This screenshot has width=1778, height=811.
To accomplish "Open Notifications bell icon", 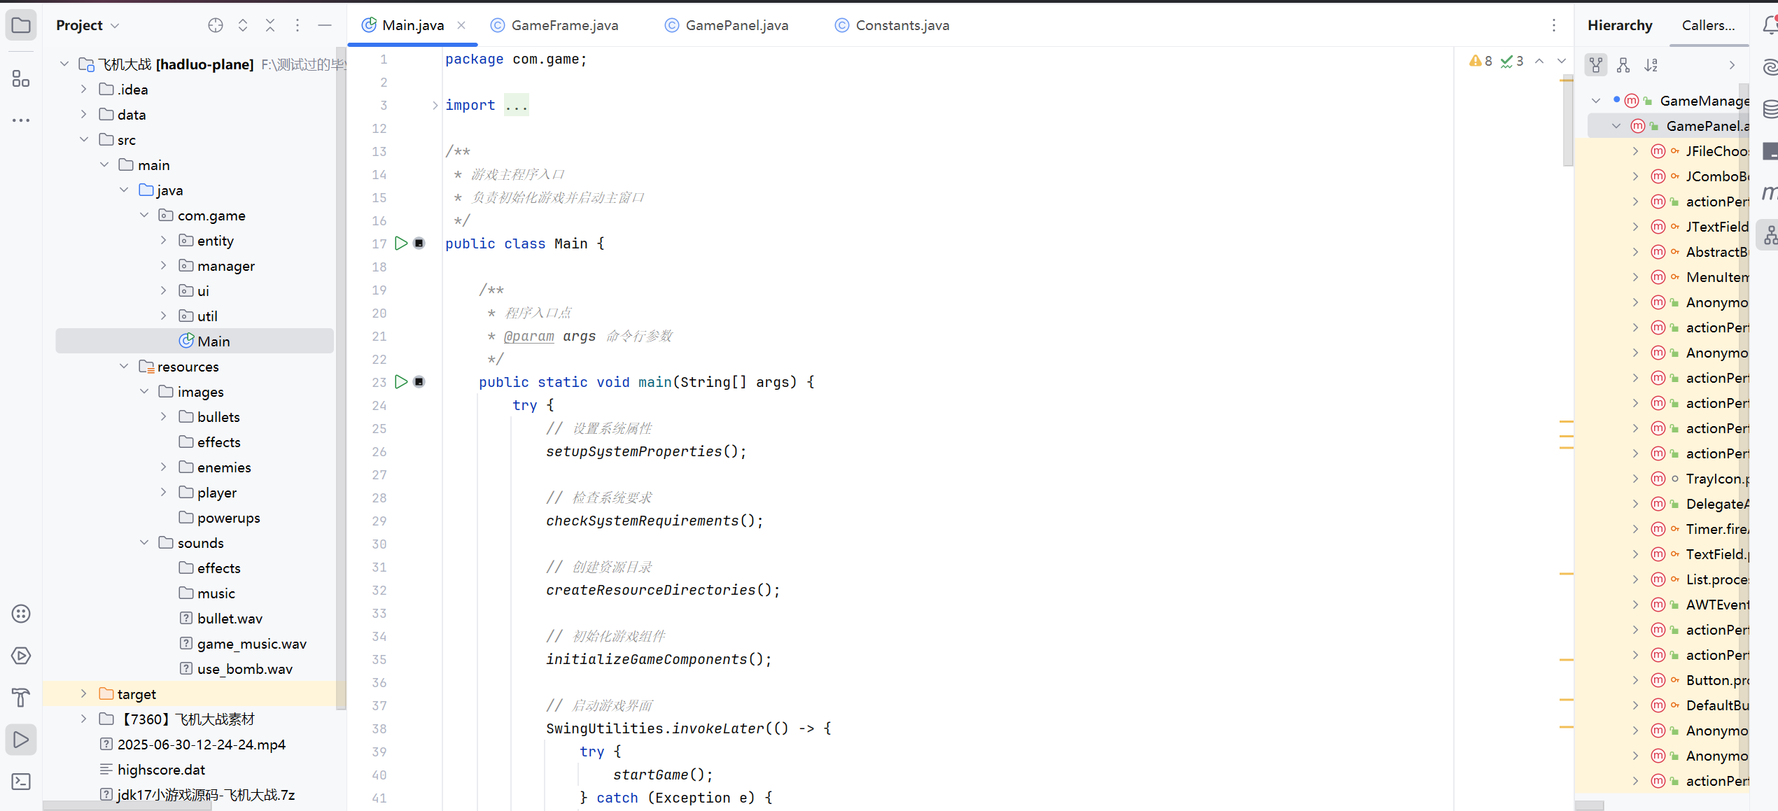I will point(1770,25).
